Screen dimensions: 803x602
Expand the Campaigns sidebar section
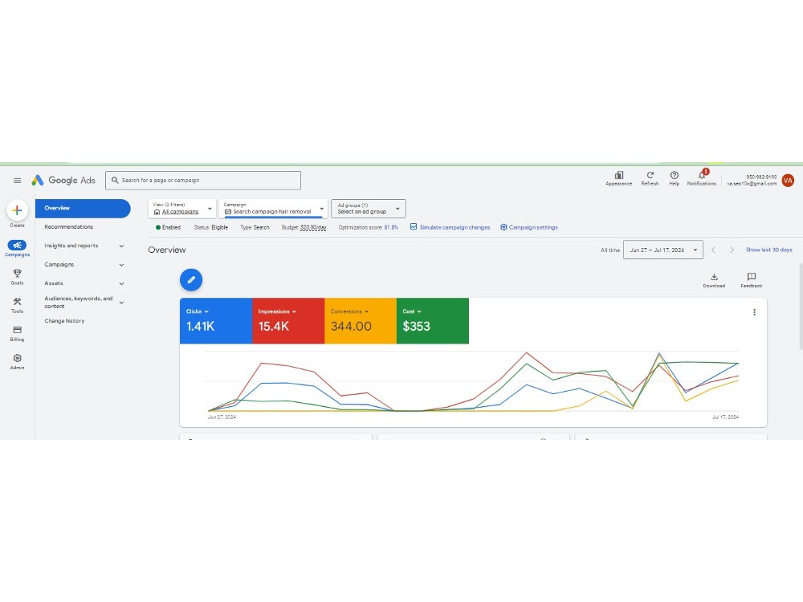[x=121, y=265]
